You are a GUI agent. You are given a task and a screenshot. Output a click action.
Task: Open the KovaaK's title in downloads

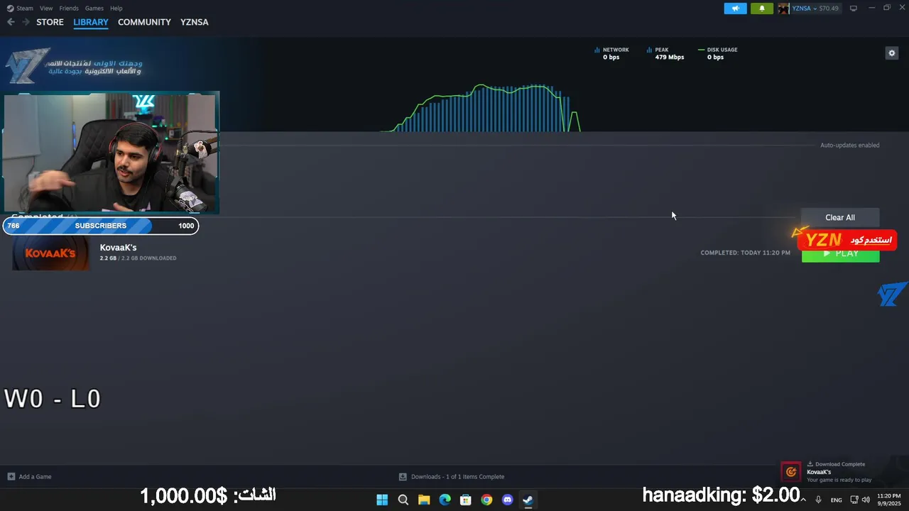point(118,248)
